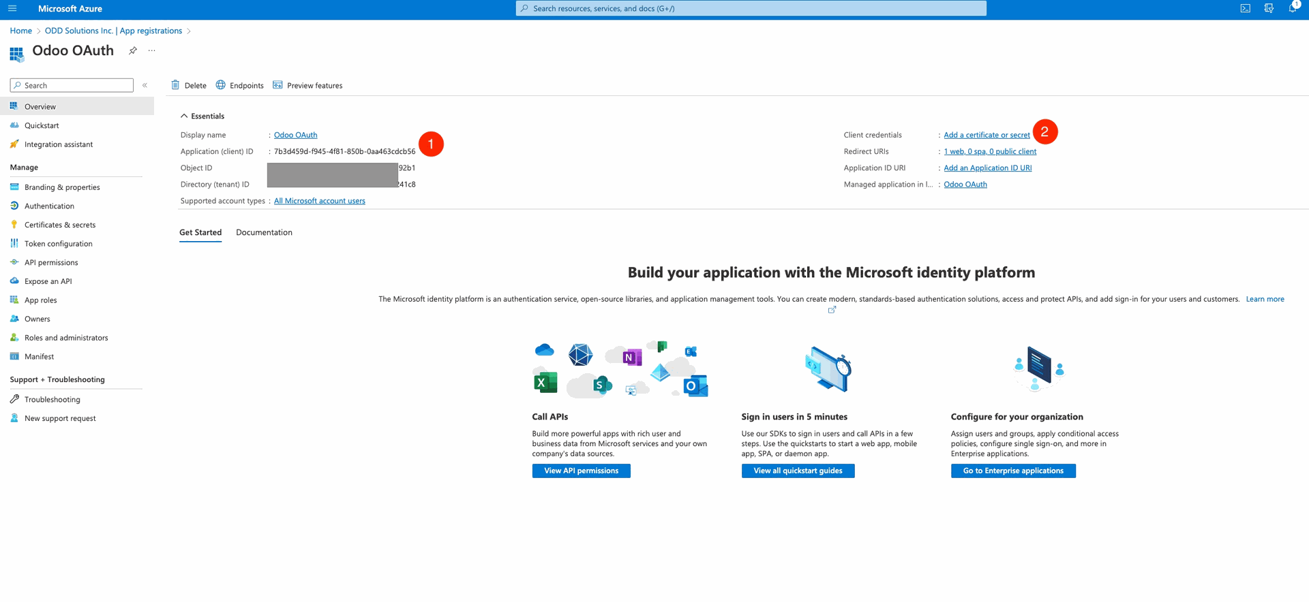Click the Learn more link

pos(1265,299)
